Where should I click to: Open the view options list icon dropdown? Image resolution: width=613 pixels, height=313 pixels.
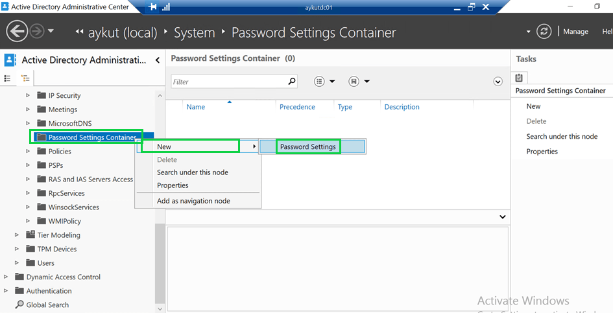[324, 82]
